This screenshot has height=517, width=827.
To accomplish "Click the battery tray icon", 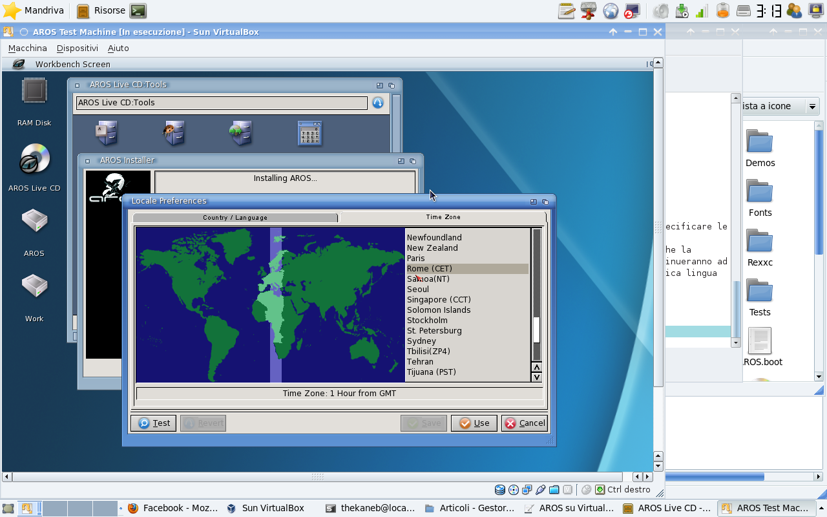I will pos(722,10).
